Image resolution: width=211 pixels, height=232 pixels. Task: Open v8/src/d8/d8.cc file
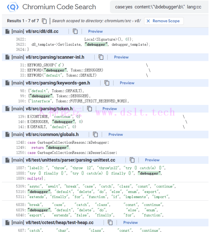coord(42,31)
